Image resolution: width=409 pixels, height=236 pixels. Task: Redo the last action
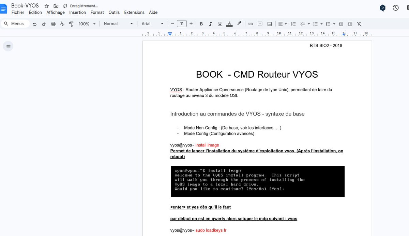tap(44, 24)
